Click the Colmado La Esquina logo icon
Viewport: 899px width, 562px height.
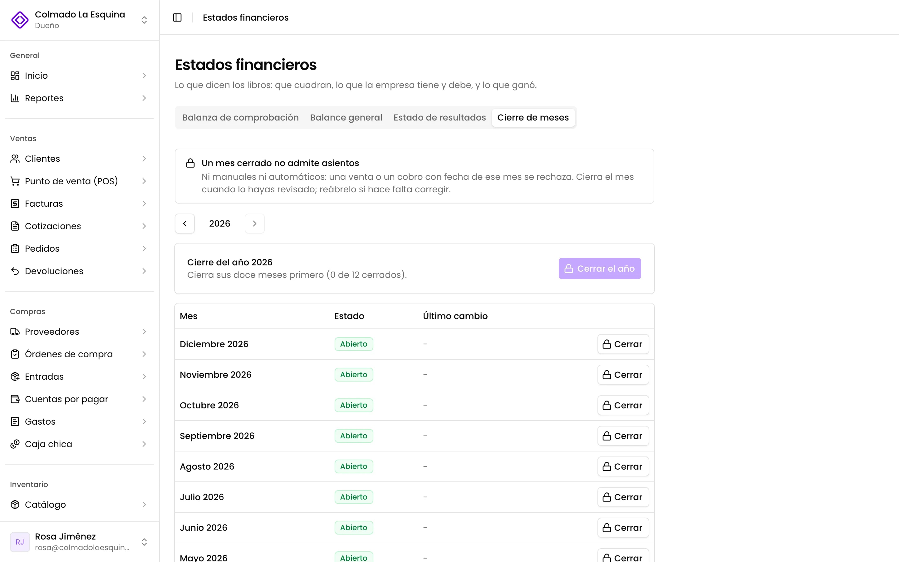pyautogui.click(x=20, y=20)
